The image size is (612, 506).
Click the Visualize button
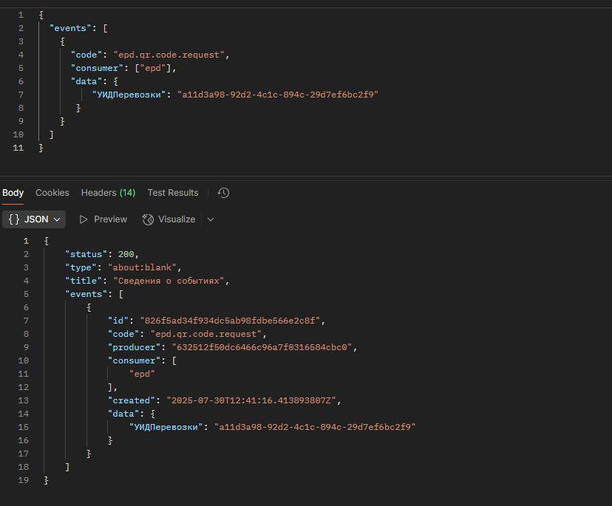[x=169, y=219]
